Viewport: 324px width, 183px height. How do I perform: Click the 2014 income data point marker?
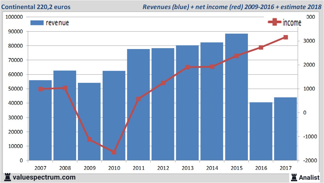pos(212,67)
